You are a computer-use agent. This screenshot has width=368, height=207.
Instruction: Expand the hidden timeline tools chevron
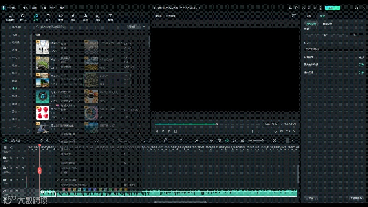(x=181, y=140)
